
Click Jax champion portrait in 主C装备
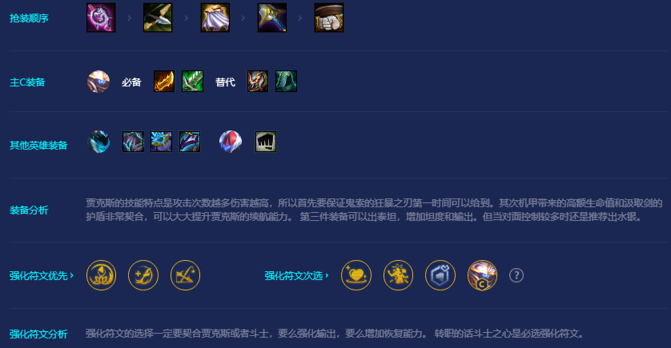pos(98,82)
